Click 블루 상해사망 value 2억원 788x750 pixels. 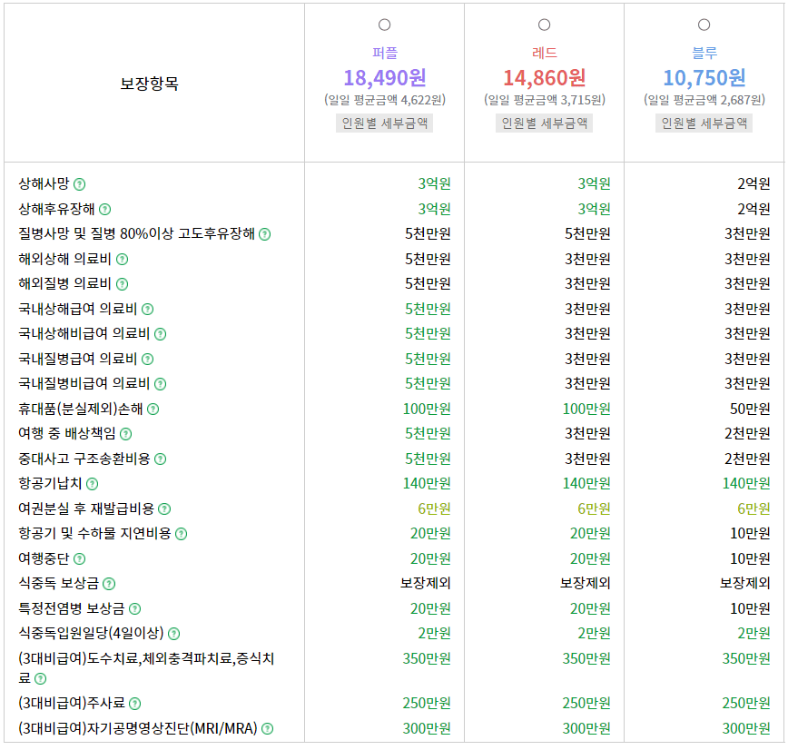click(754, 184)
